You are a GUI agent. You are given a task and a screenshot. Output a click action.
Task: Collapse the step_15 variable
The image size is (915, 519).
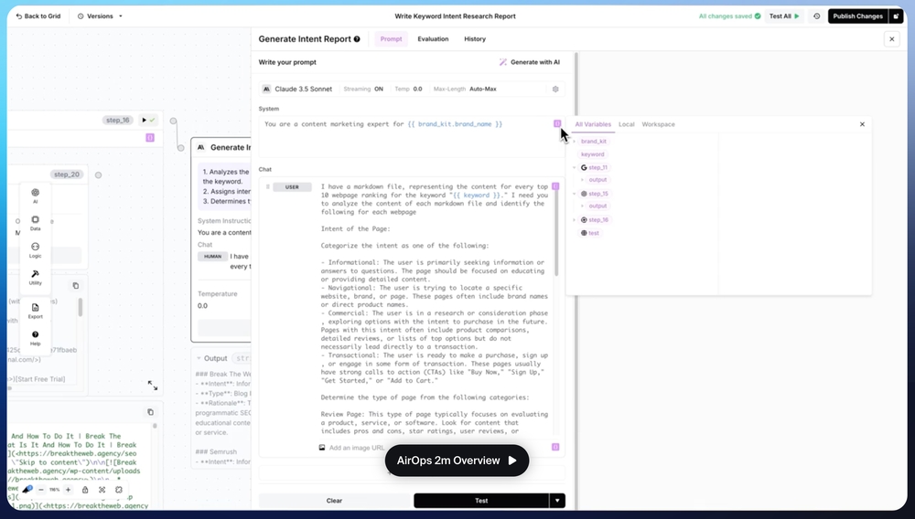pos(575,194)
